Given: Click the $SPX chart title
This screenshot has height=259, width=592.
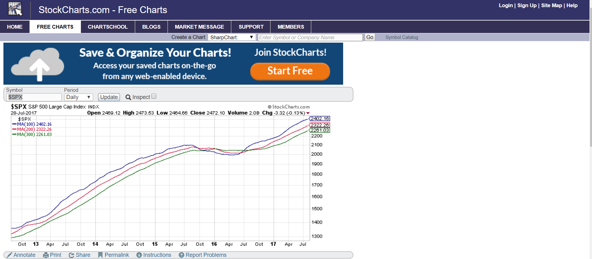Looking at the screenshot, I should (19, 106).
